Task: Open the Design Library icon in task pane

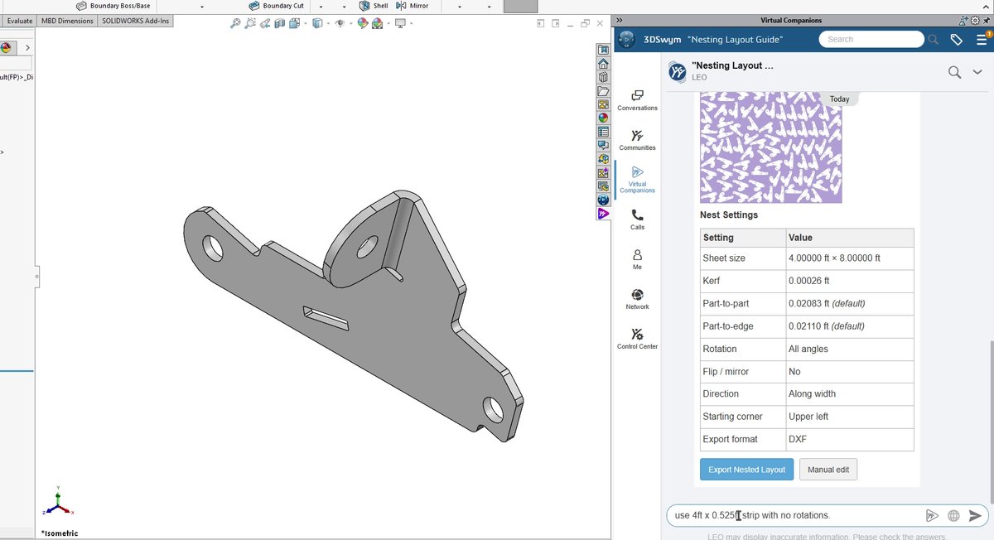Action: [604, 78]
